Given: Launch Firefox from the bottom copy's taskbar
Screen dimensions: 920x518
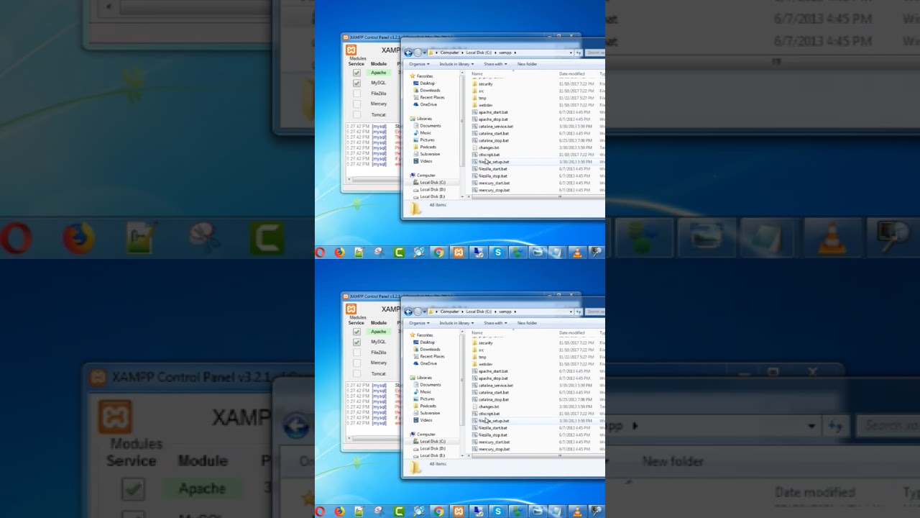Looking at the screenshot, I should tap(339, 512).
